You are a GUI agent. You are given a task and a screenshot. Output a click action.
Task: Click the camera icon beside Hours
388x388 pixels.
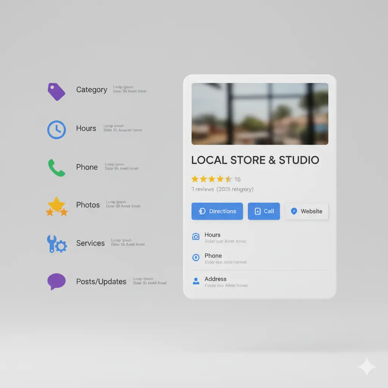click(196, 236)
